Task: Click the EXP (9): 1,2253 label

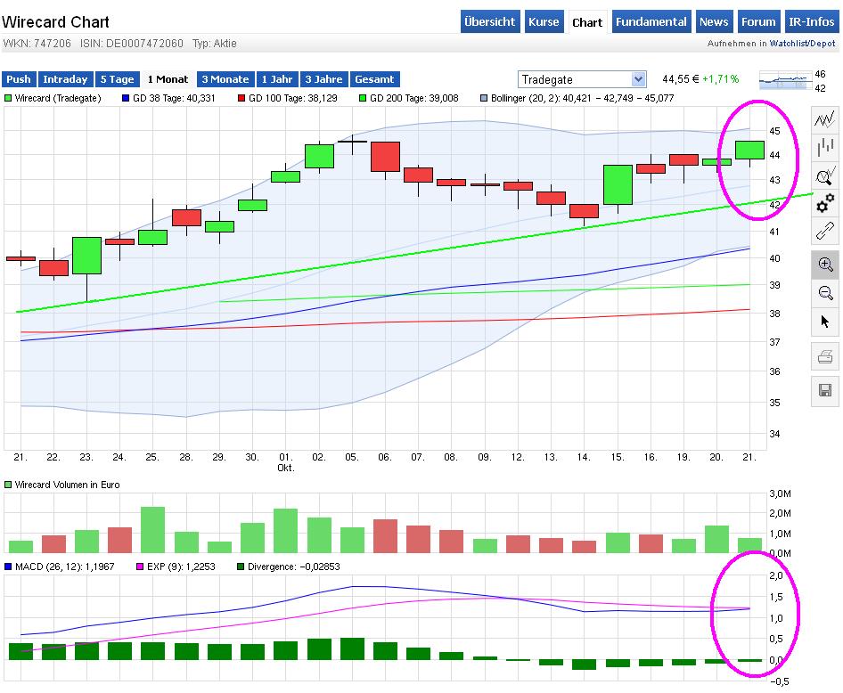Action: [x=181, y=567]
